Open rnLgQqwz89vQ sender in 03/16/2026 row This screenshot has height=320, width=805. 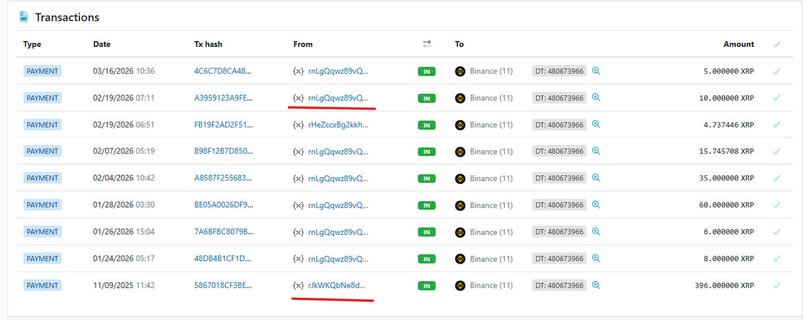[338, 71]
